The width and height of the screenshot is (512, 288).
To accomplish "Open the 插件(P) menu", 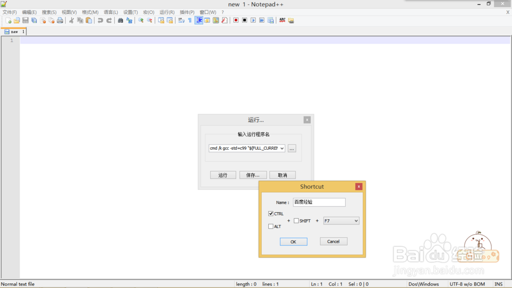I will 187,12.
